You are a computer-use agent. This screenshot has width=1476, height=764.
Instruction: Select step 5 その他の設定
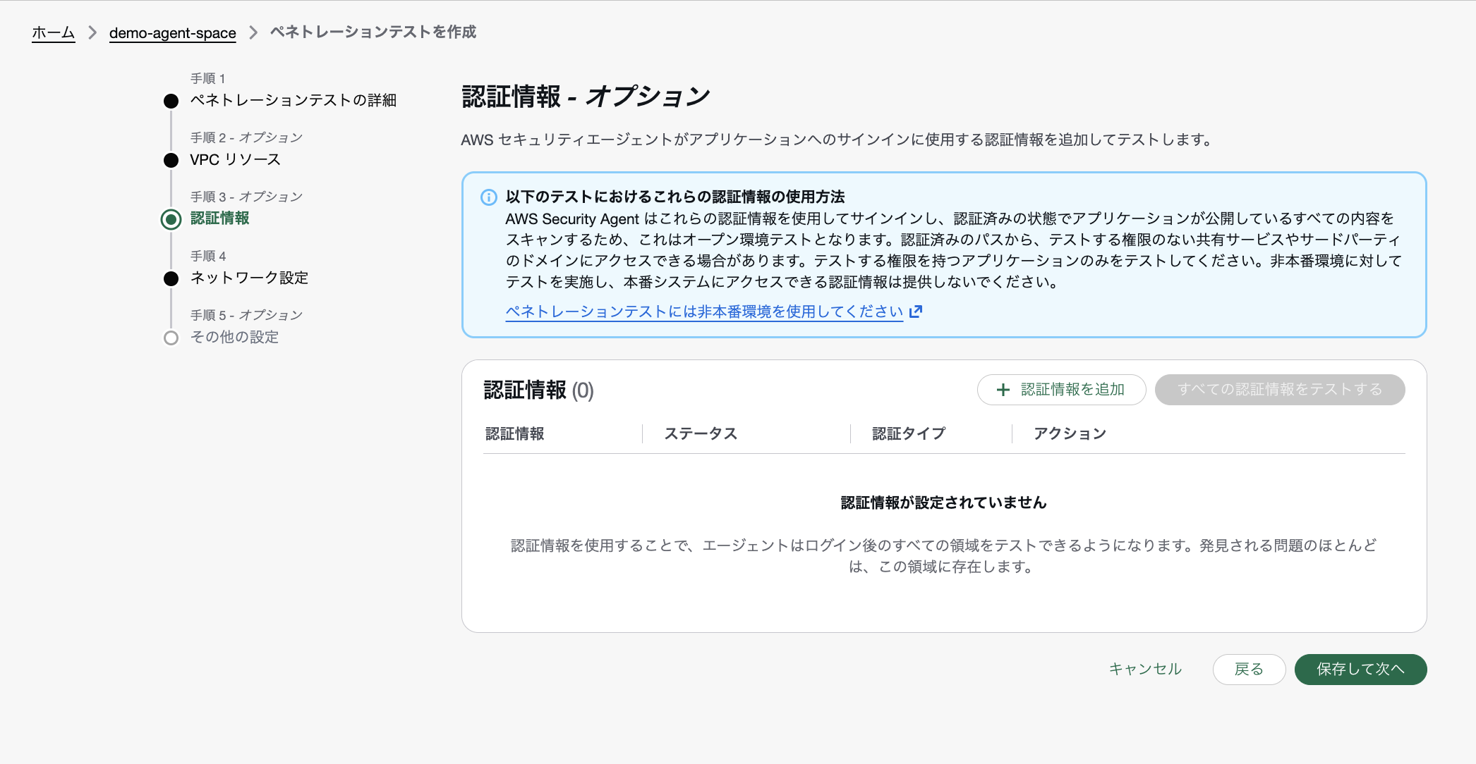click(234, 337)
